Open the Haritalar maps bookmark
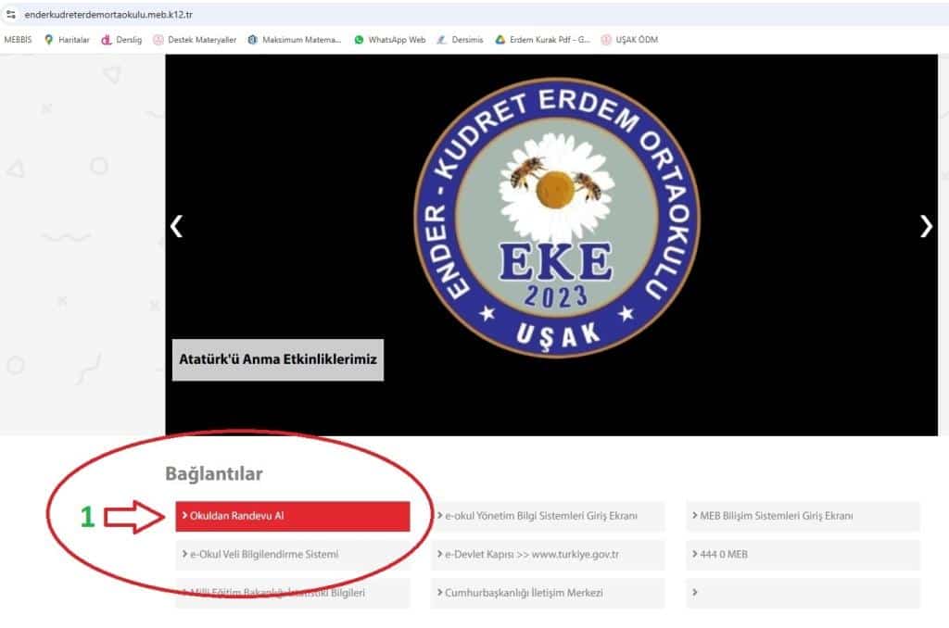The width and height of the screenshot is (949, 628). (67, 39)
